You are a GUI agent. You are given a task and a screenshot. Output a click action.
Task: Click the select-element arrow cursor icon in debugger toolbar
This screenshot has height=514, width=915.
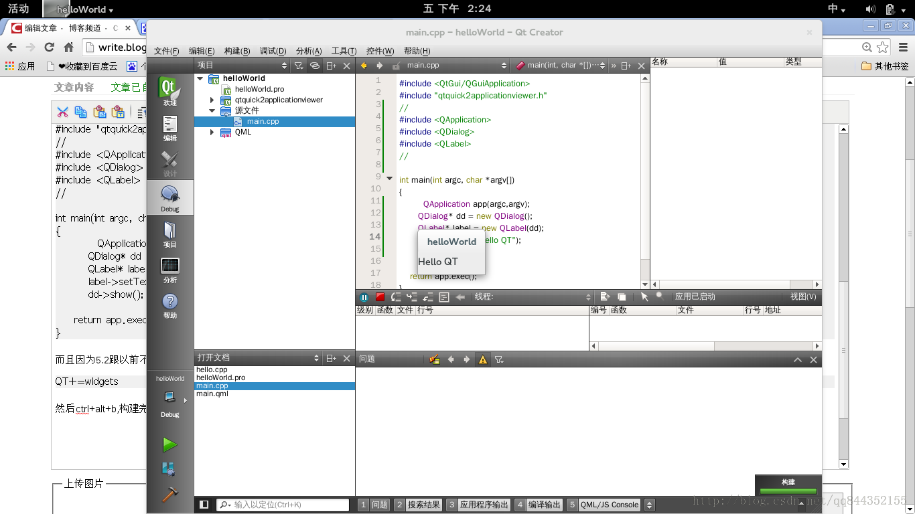point(644,296)
